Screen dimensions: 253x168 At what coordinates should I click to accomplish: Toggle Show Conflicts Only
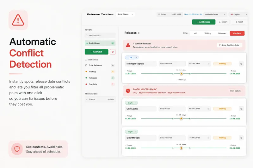tap(229, 45)
